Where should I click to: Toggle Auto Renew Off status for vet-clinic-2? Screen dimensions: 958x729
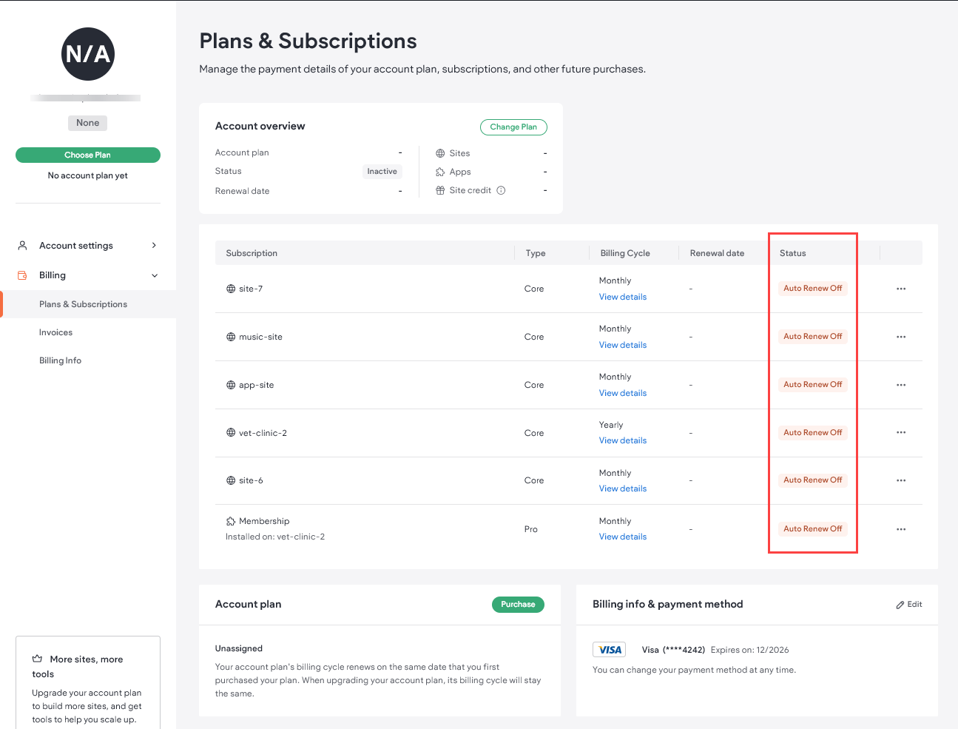[812, 432]
